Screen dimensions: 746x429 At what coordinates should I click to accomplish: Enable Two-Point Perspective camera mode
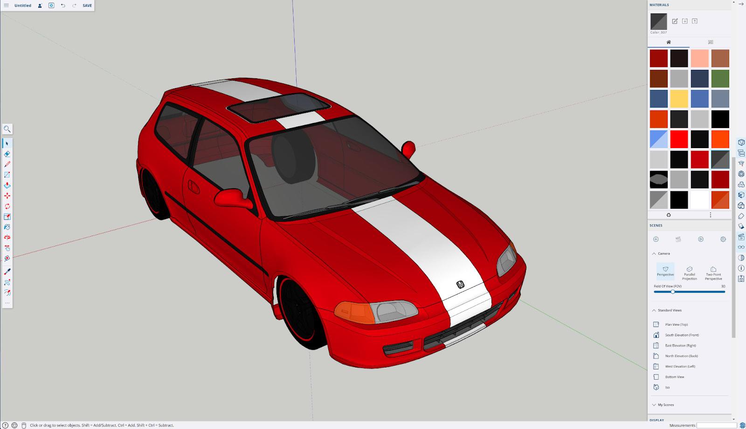click(713, 272)
